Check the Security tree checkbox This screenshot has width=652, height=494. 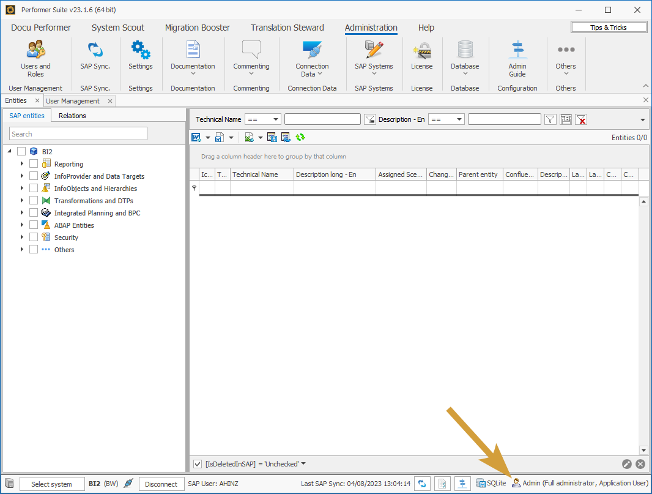pos(34,238)
